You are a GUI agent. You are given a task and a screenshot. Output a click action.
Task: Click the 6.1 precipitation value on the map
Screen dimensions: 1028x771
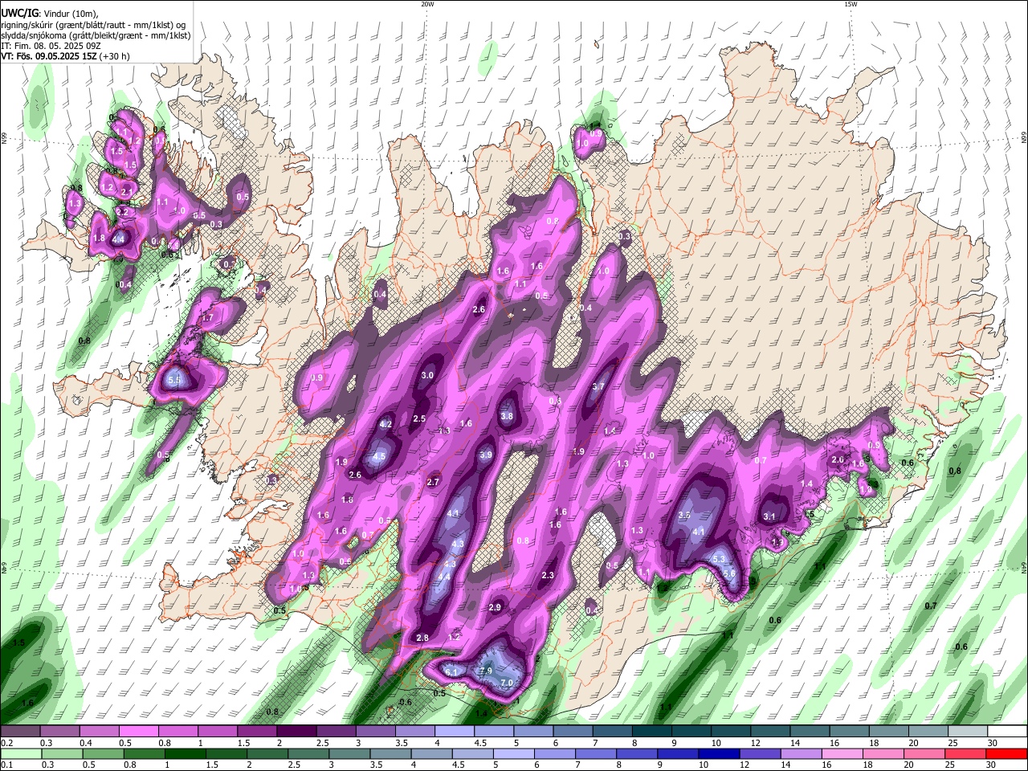pos(451,672)
